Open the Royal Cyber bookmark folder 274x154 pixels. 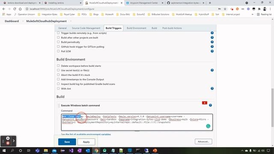68,14
